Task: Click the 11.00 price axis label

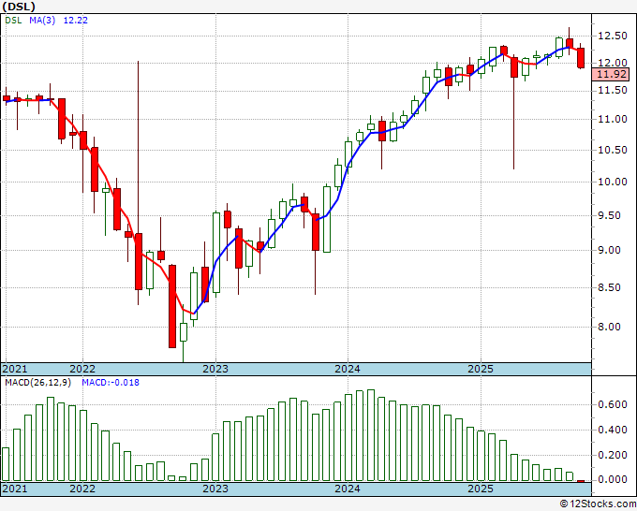Action: tap(613, 120)
